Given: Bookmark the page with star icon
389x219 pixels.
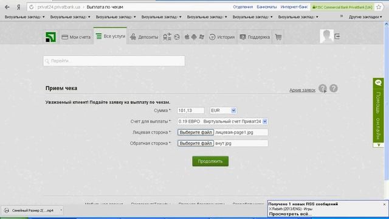Looking at the screenshot, I should click(379, 7).
